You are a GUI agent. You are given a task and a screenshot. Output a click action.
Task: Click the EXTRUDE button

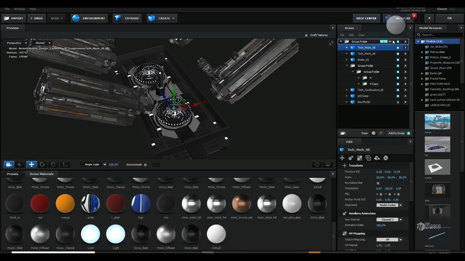point(127,18)
